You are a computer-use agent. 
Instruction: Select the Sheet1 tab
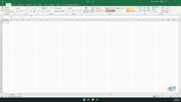pos(12,94)
